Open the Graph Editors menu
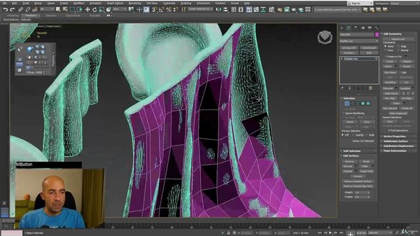The image size is (420, 236). [115, 3]
